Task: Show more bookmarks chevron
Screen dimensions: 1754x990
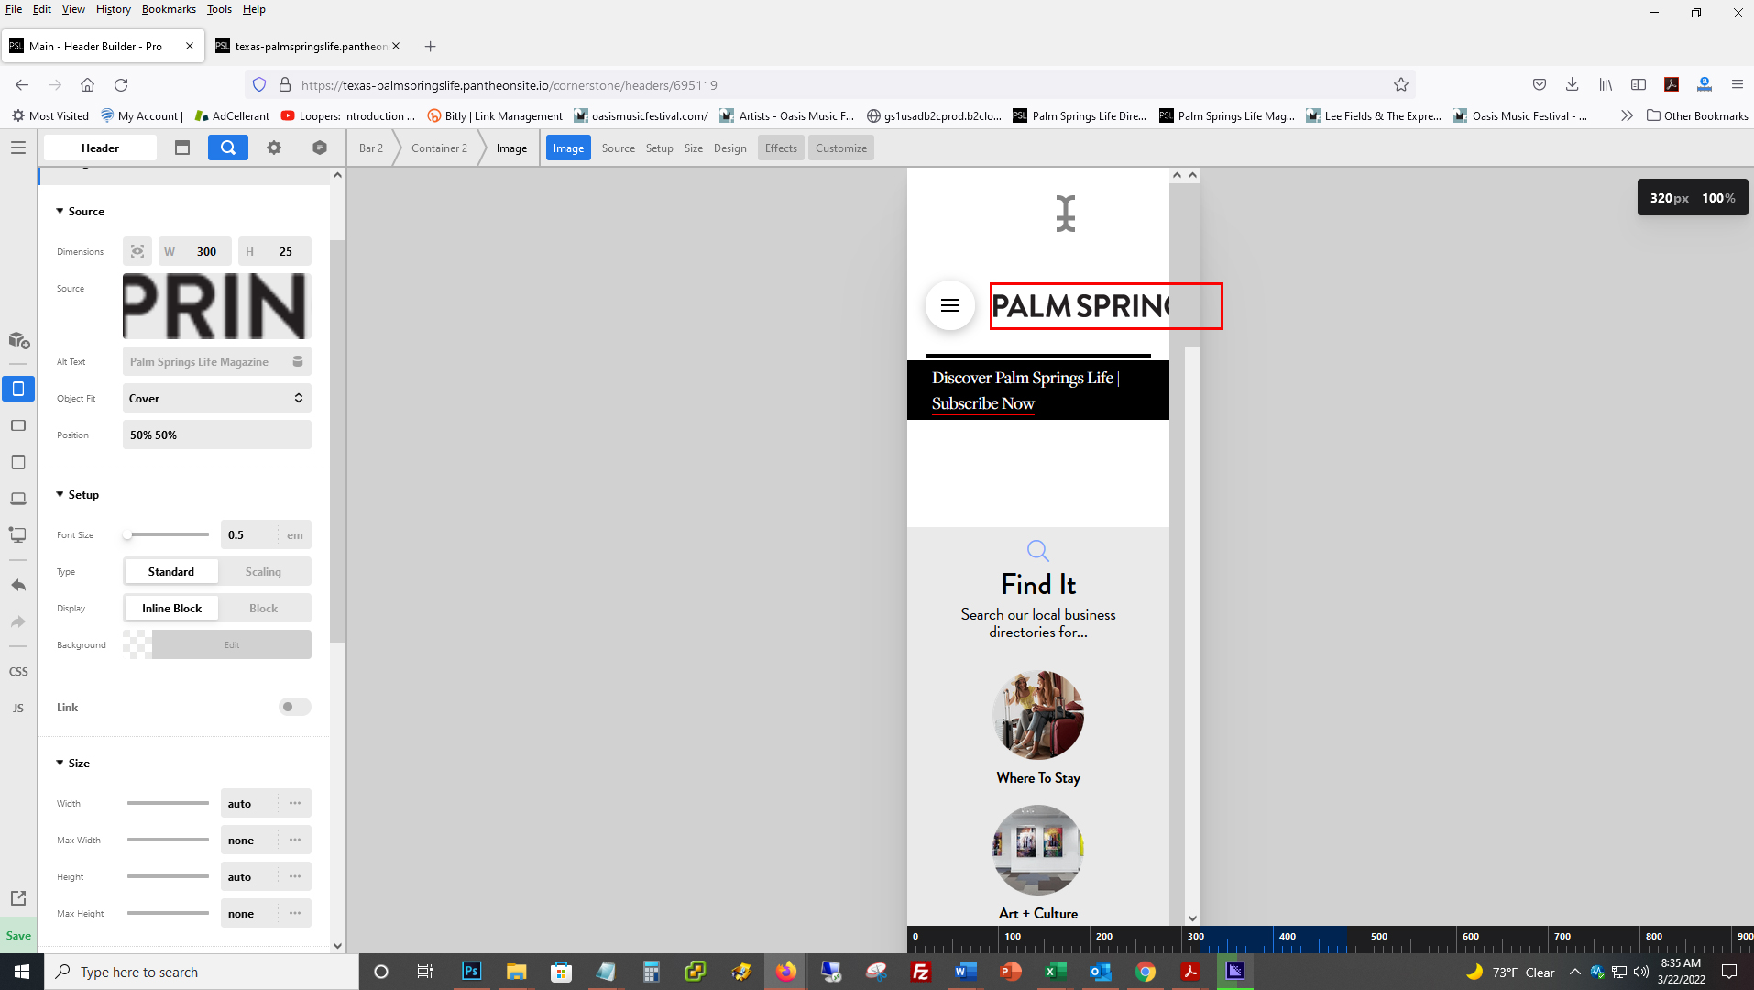Action: point(1627,115)
